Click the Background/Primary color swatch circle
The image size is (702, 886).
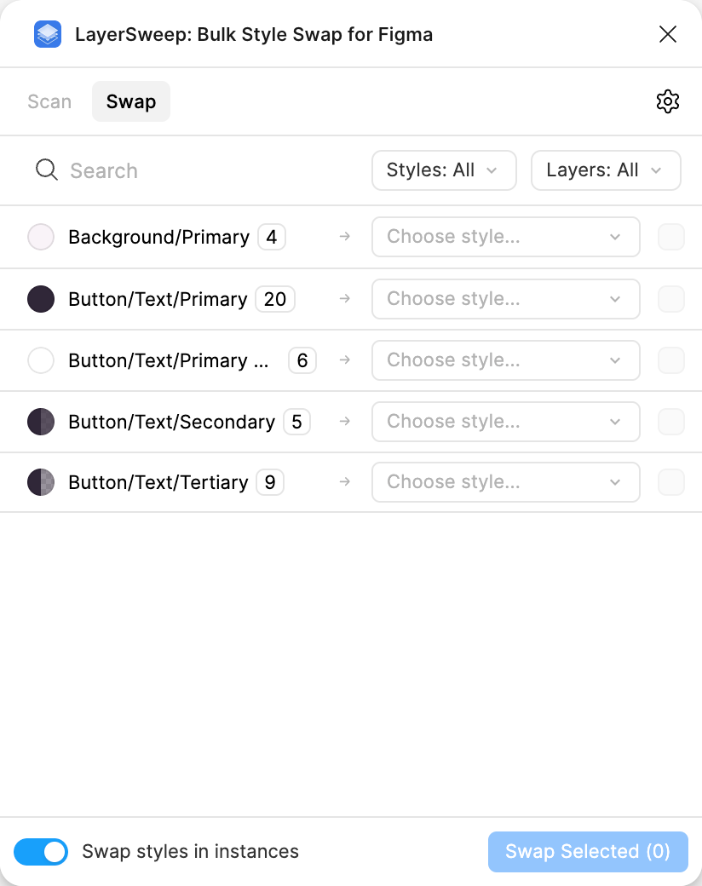(40, 237)
